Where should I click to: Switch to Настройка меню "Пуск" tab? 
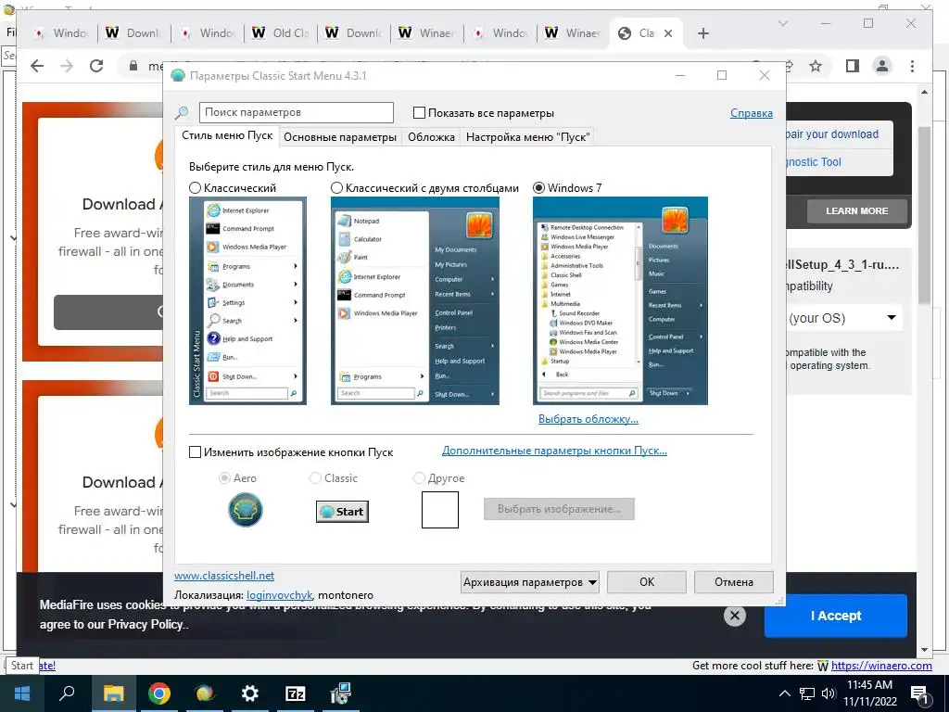[527, 137]
